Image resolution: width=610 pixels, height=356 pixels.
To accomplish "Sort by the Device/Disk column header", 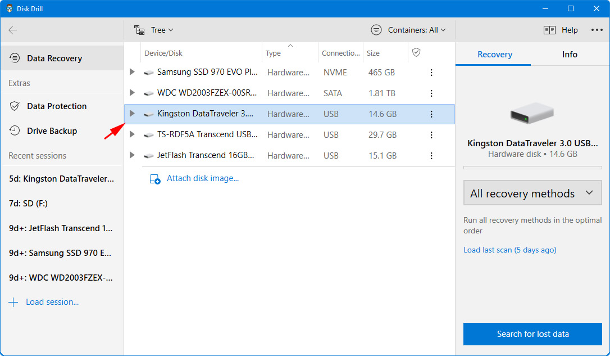I will tap(163, 53).
